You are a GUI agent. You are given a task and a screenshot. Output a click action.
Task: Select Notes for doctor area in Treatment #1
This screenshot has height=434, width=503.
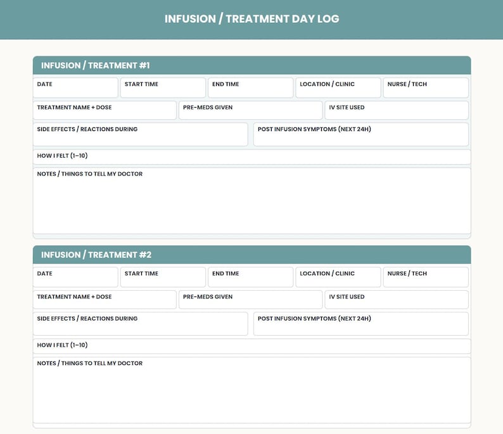pos(252,201)
